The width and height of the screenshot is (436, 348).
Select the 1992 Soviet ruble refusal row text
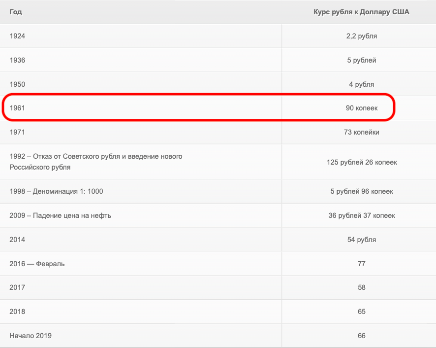95,162
